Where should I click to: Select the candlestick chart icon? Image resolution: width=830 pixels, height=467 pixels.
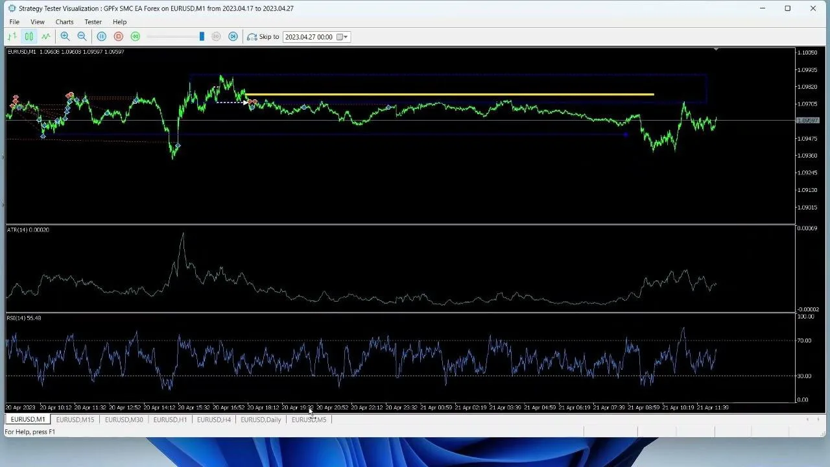click(29, 37)
